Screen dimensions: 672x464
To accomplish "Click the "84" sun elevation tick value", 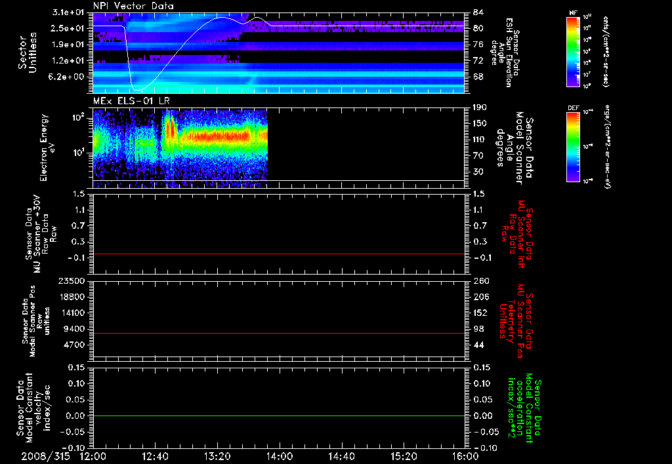I will pos(478,12).
